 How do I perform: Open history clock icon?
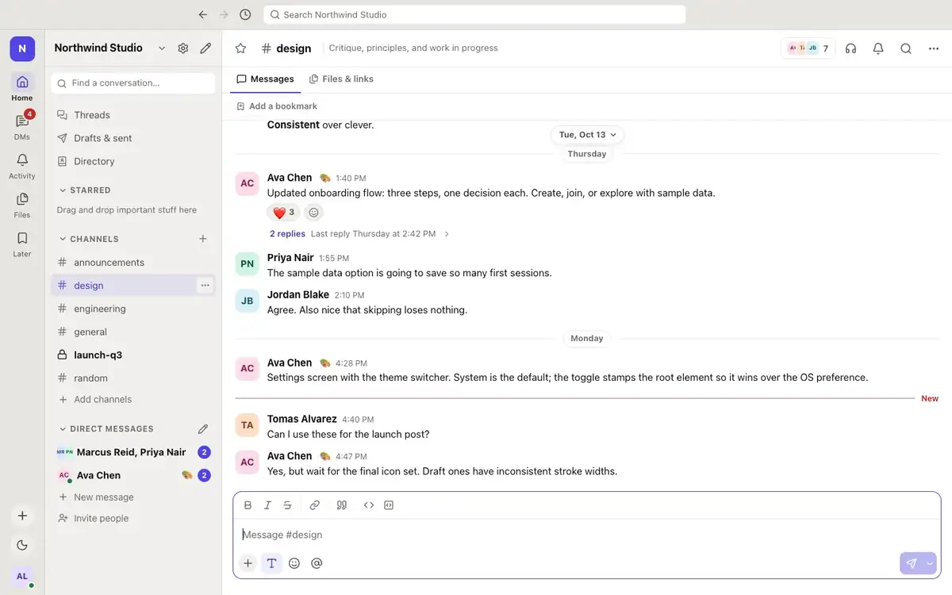click(245, 14)
